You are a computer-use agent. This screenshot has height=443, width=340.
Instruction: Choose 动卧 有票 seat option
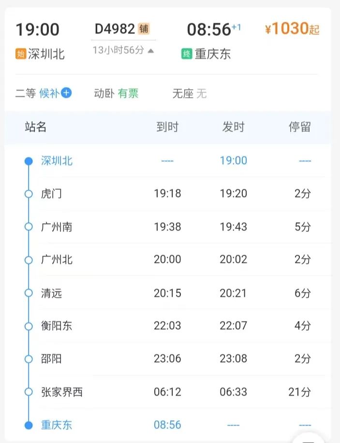[x=116, y=93]
